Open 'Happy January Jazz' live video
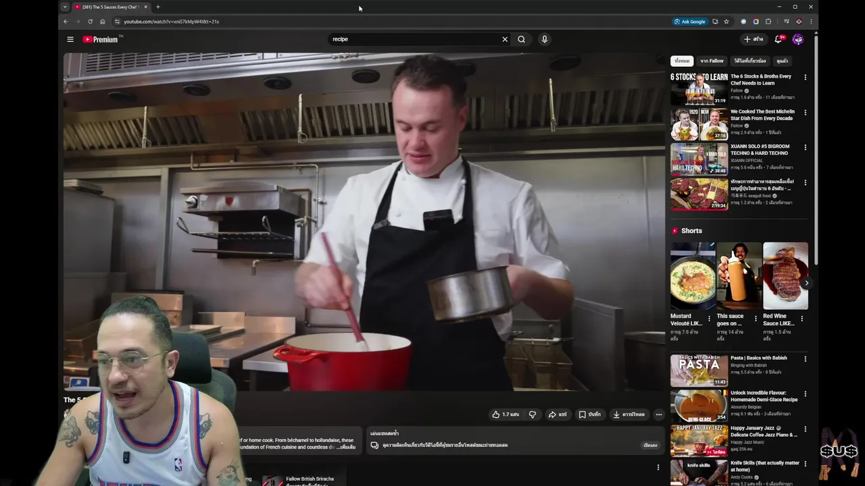The height and width of the screenshot is (486, 865). pyautogui.click(x=699, y=441)
